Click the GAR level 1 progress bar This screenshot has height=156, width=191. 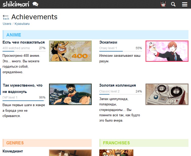tap(24, 101)
